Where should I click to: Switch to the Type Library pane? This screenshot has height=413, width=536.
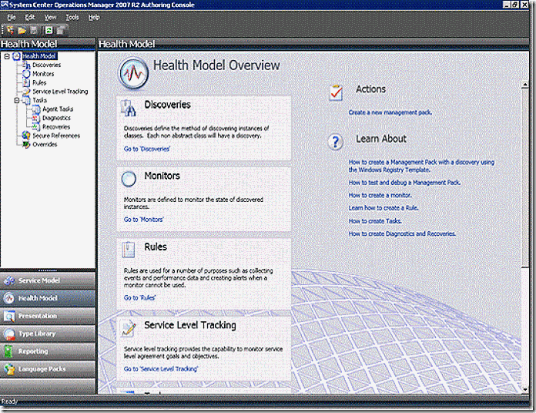37,334
